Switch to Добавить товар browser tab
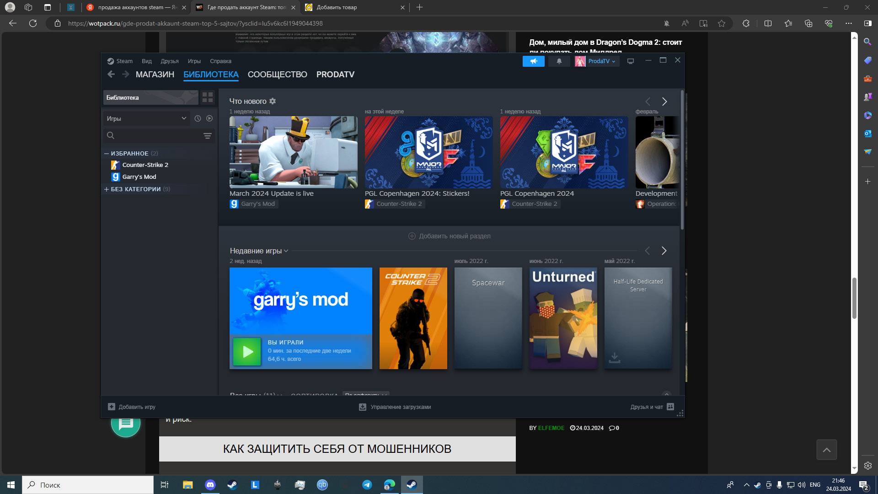 coord(355,7)
